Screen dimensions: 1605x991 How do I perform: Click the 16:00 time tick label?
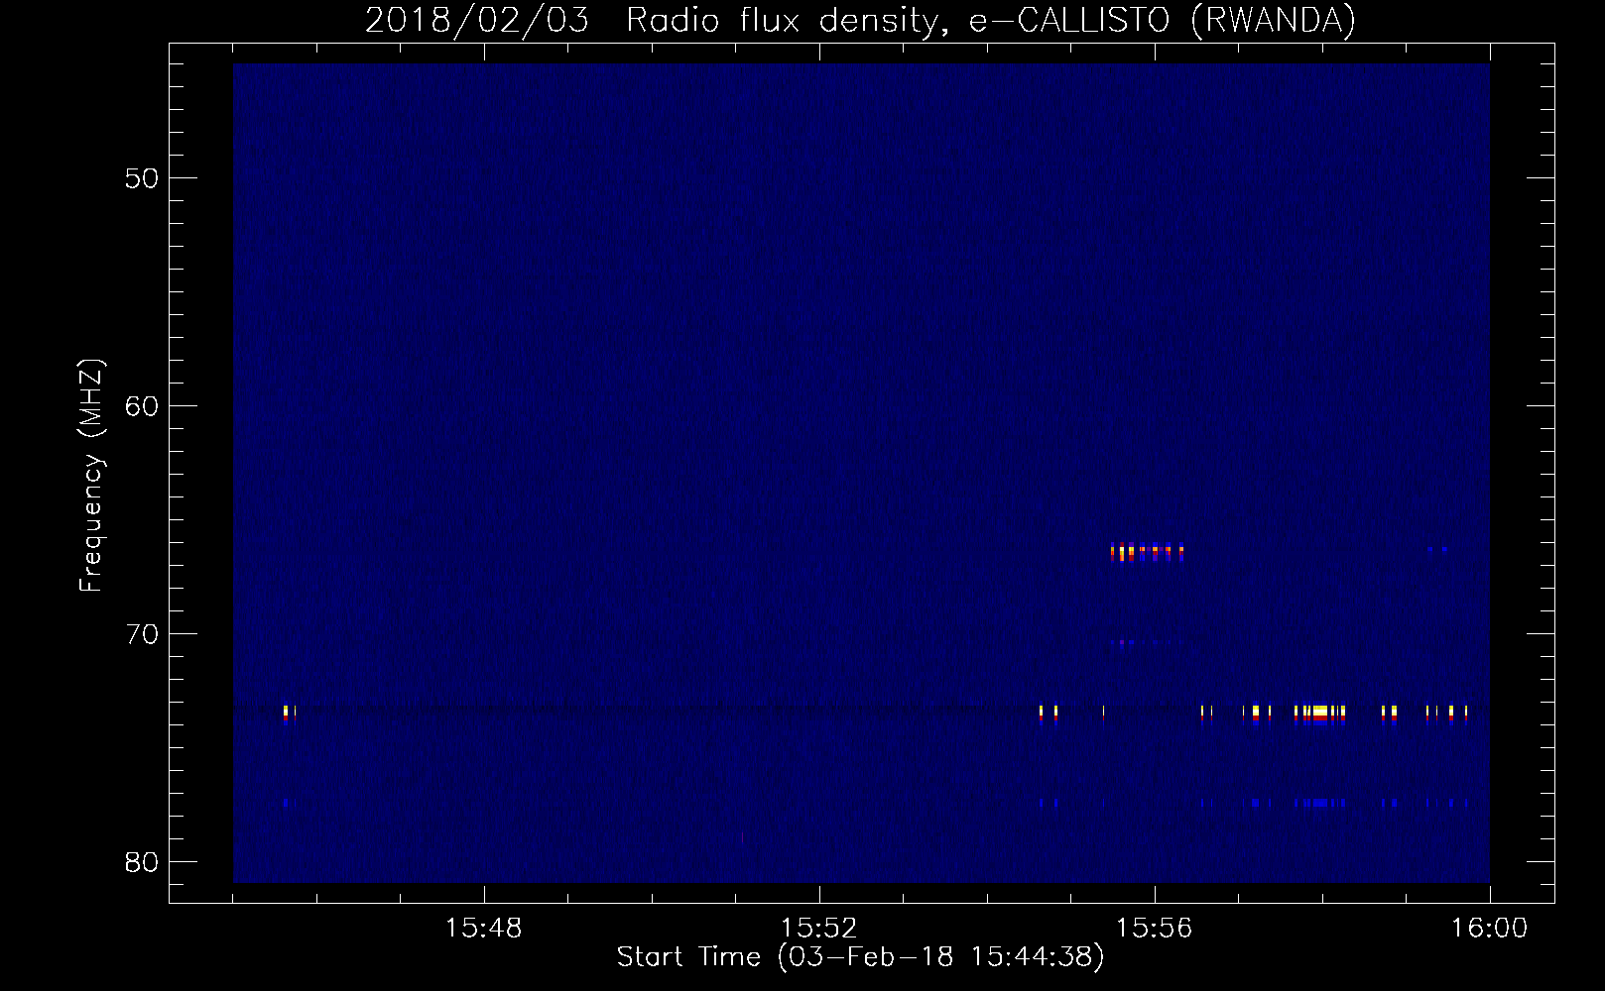[x=1489, y=929]
